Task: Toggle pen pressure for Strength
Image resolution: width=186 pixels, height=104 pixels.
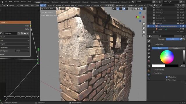Action: point(181,39)
